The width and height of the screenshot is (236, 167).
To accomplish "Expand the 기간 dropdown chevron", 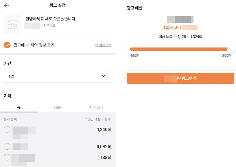I will coord(103,76).
